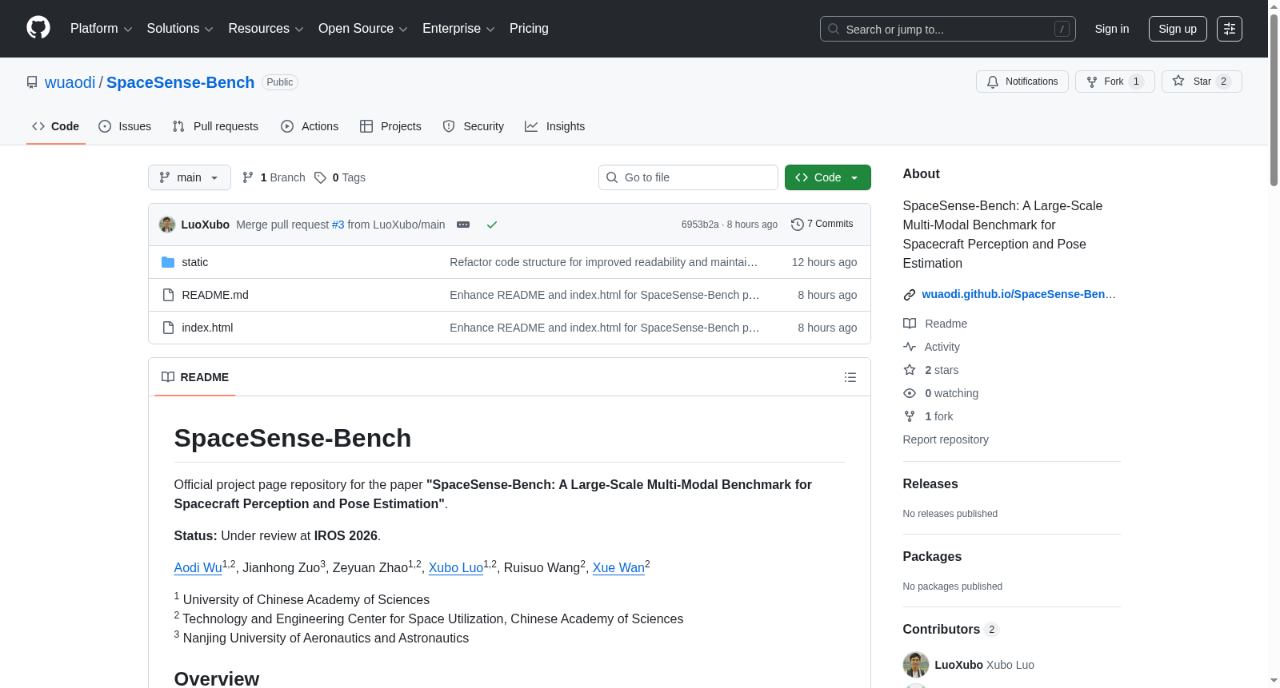Fork the SpaceSense-Bench repository

pyautogui.click(x=1115, y=82)
